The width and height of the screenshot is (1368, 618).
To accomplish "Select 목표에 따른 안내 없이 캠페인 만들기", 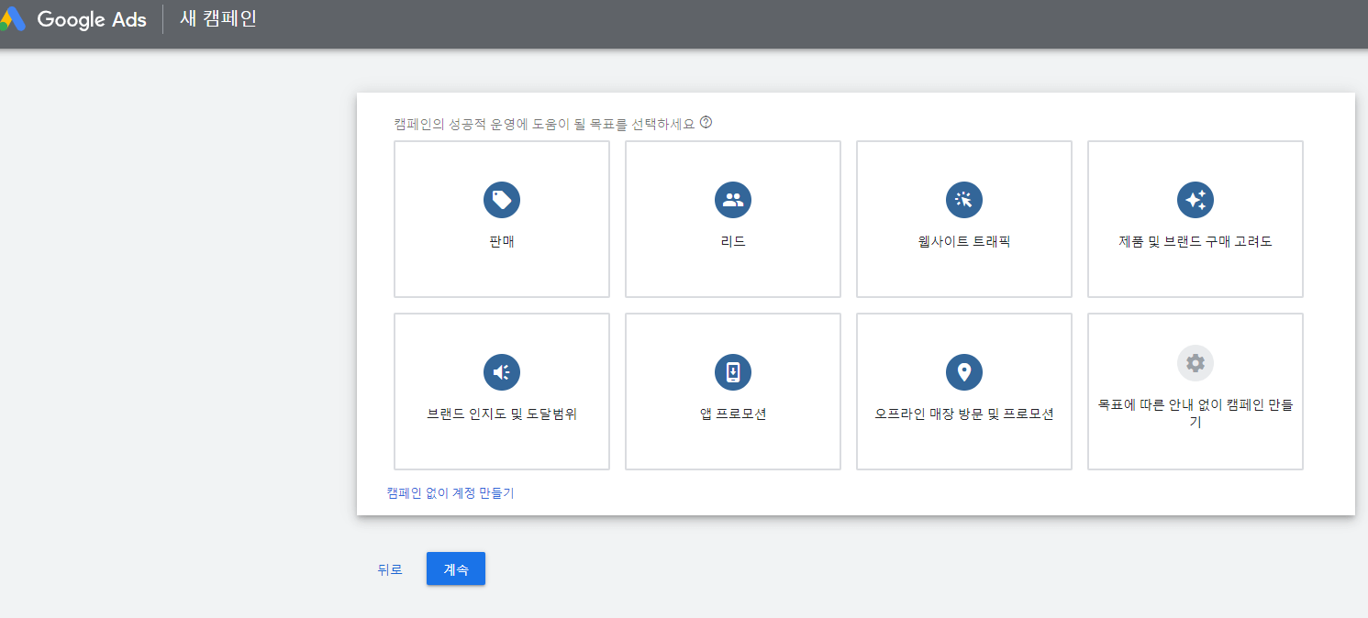I will point(1196,392).
